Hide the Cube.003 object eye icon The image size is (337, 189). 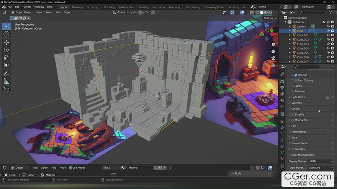[x=328, y=44]
